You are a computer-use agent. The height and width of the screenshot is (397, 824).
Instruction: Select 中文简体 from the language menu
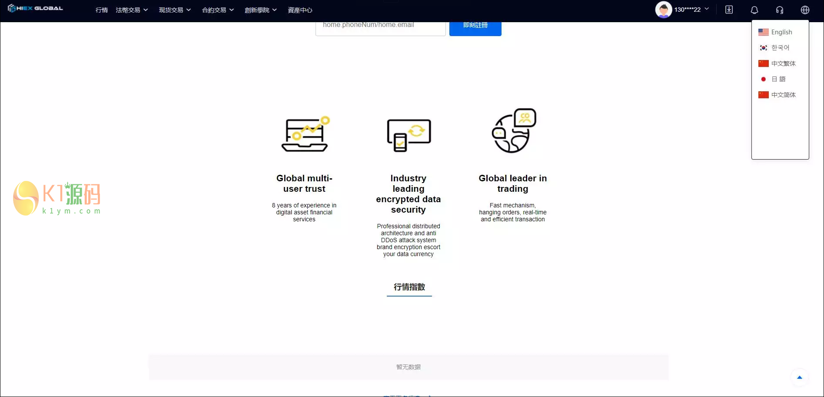[784, 94]
